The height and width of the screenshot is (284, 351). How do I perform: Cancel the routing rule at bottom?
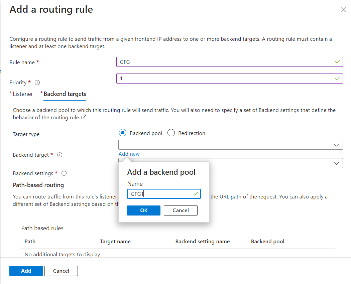[x=61, y=271]
